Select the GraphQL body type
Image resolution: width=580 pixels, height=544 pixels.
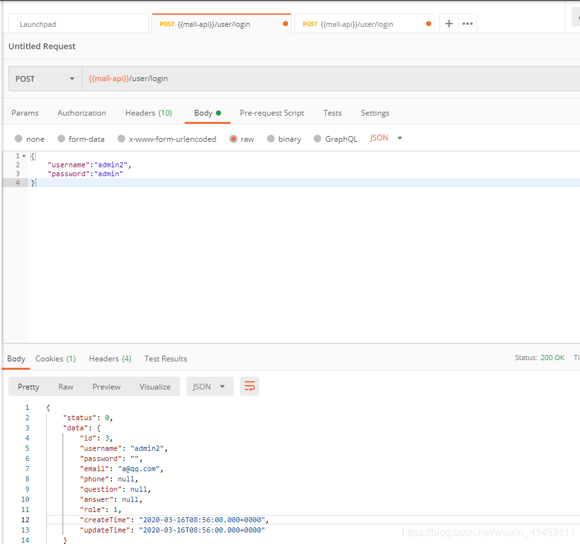click(x=335, y=139)
